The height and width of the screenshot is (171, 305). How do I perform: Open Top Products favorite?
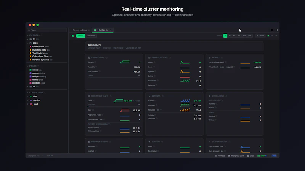(39, 53)
